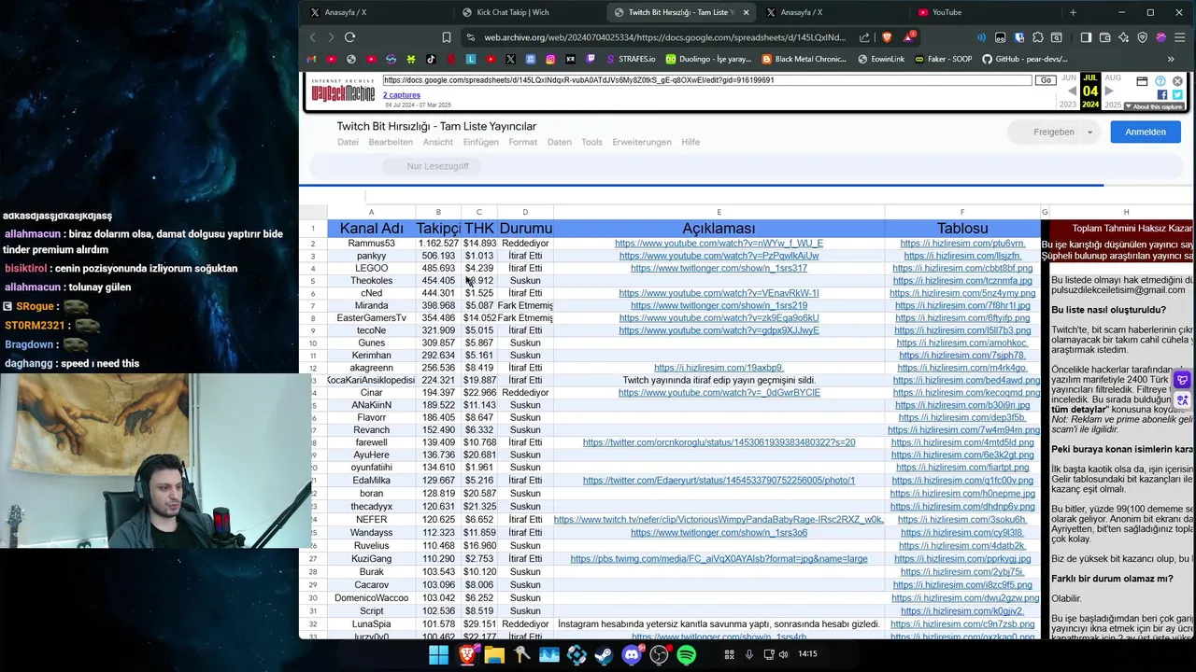This screenshot has height=672, width=1196.
Task: Reload the page with the refresh icon
Action: (x=349, y=37)
